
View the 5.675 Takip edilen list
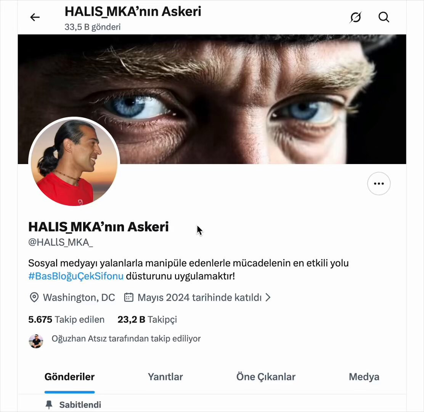pos(66,319)
